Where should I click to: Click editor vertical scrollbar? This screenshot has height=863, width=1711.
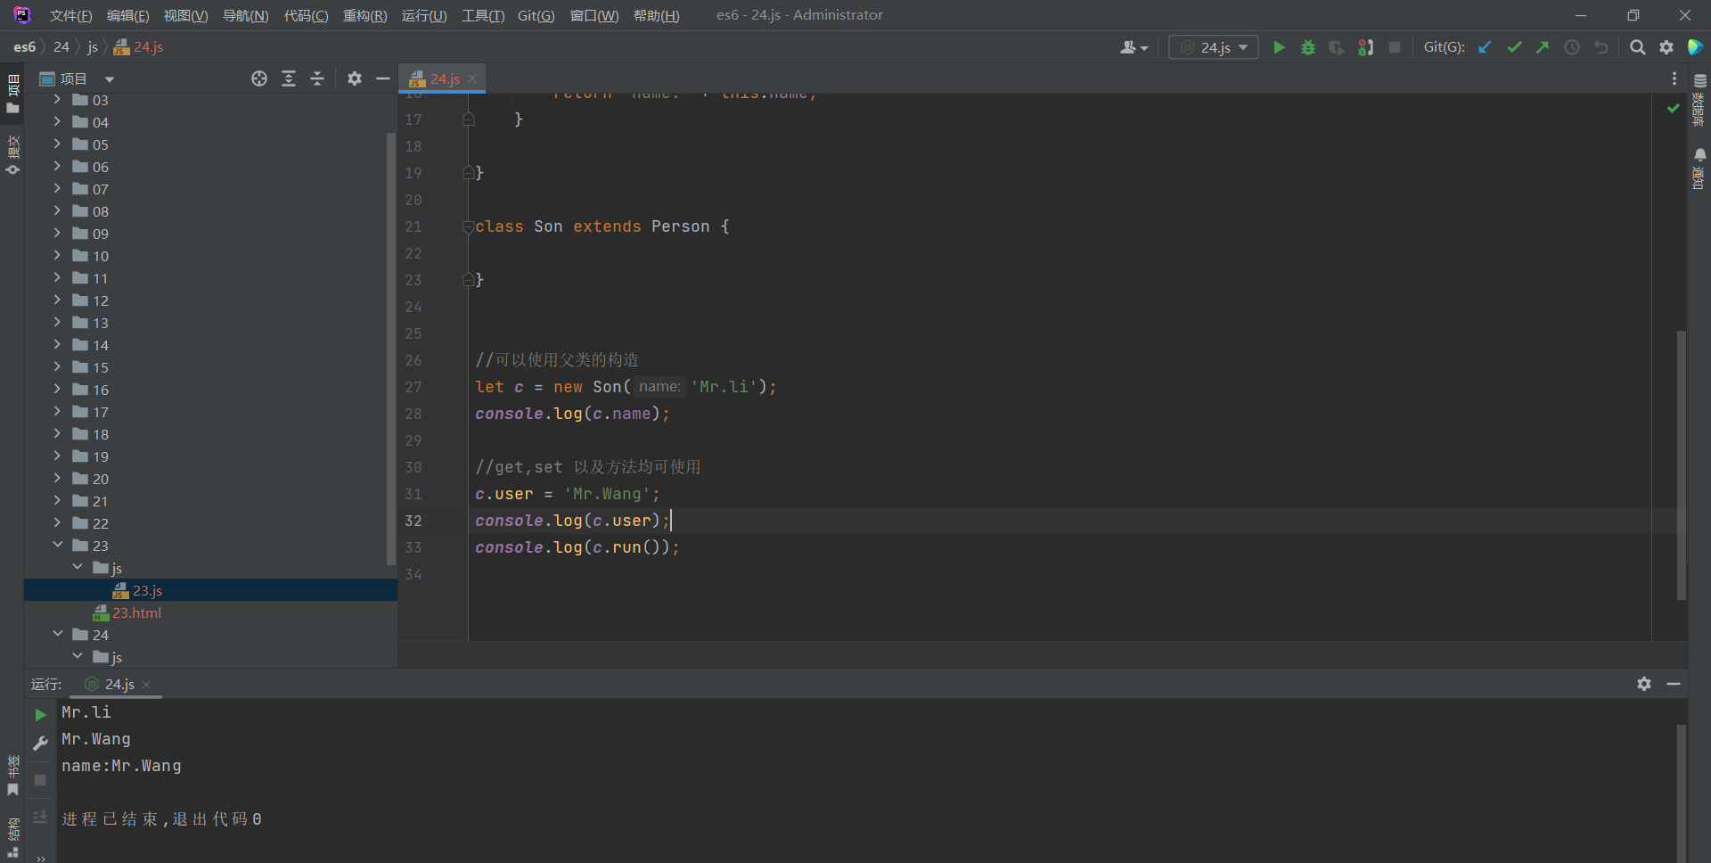click(1682, 464)
